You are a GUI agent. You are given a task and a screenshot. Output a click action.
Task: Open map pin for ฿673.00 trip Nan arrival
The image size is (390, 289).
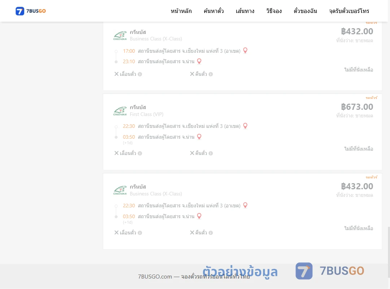[x=199, y=137]
